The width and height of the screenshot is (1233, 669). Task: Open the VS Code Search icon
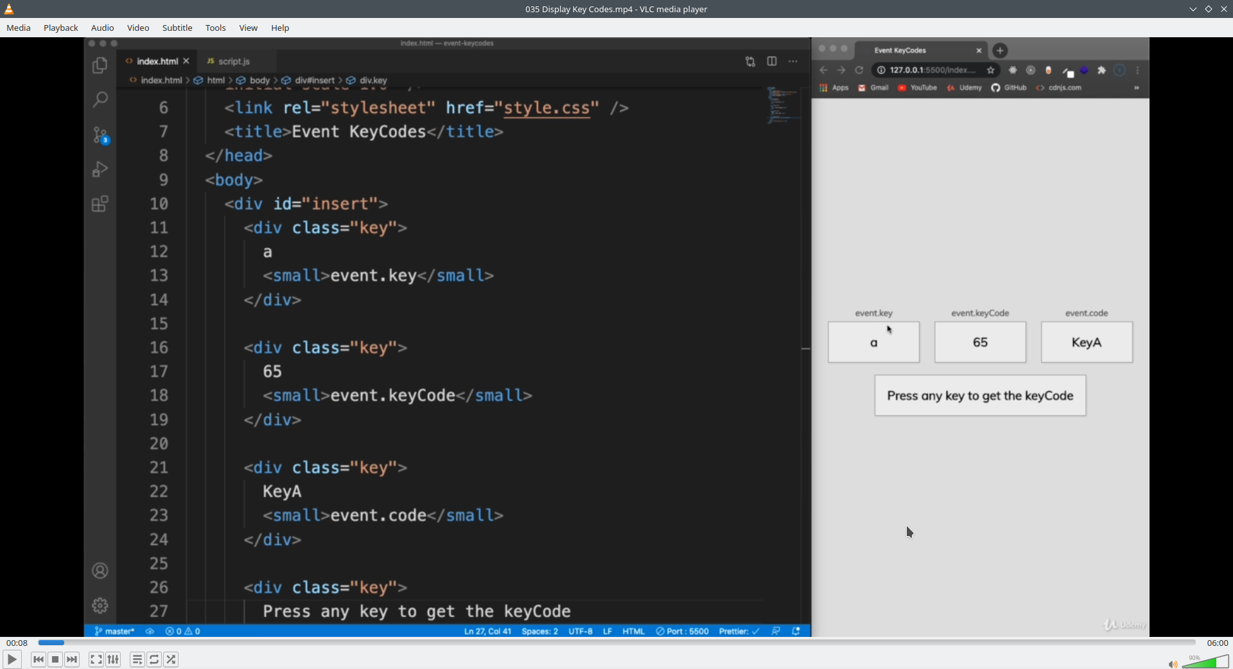pos(100,100)
